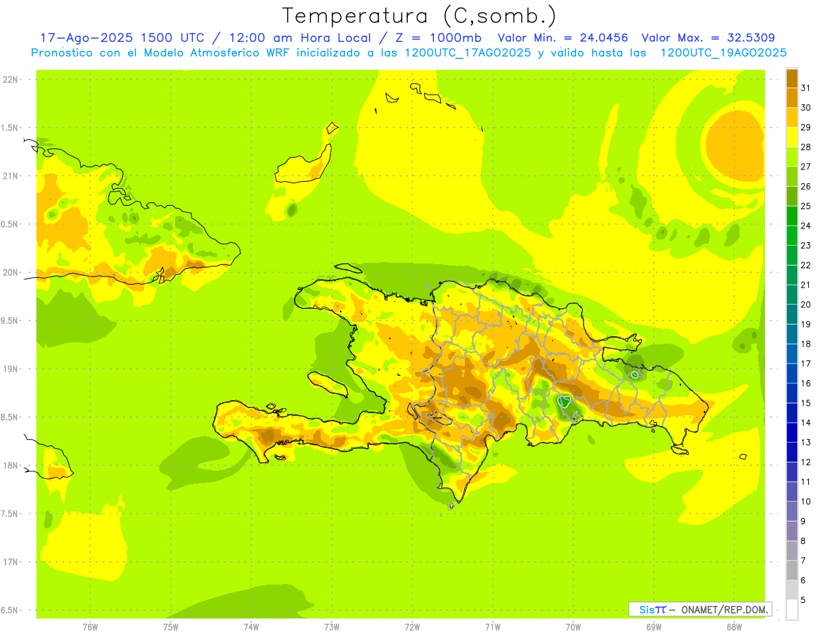Select 'Valor Min. = 24.0456' in the header
The width and height of the screenshot is (824, 636).
click(563, 38)
